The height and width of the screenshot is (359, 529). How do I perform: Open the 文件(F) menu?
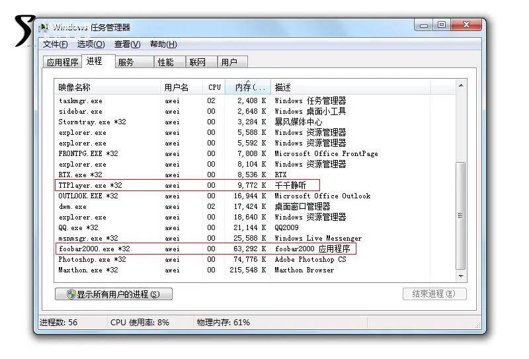56,44
